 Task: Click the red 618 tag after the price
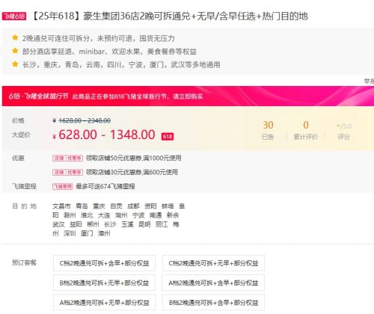pos(168,137)
